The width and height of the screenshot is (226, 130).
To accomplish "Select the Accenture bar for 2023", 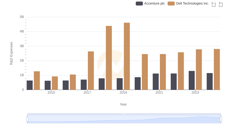I will 192,80.
